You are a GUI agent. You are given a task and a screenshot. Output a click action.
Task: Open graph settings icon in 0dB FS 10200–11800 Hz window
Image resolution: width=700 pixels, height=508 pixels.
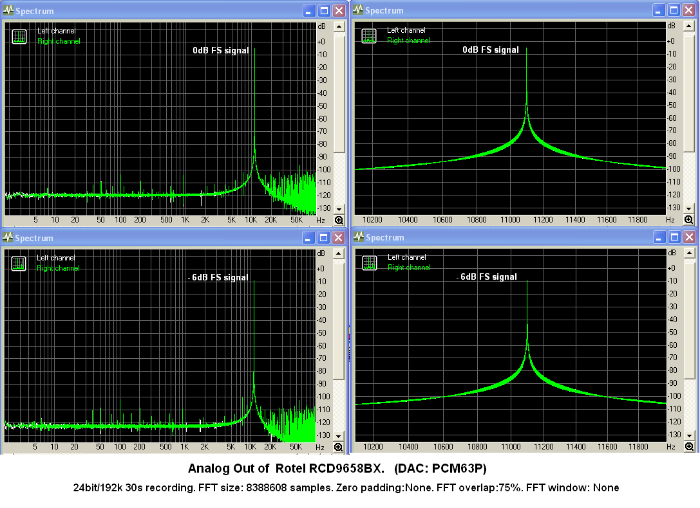coord(369,36)
